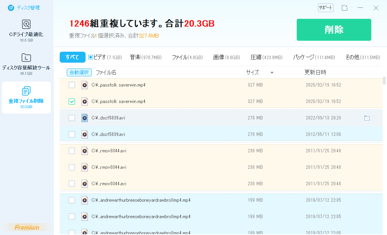Viewport: 387px width, 235px height.
Task: Switch to the 音楽 (970.7MB) tab
Action: coord(146,58)
